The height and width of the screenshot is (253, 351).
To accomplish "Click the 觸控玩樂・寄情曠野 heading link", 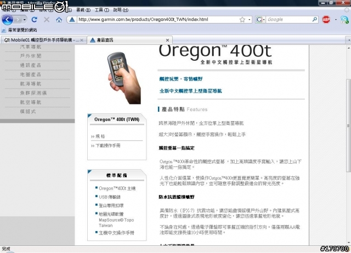I will coord(181,79).
